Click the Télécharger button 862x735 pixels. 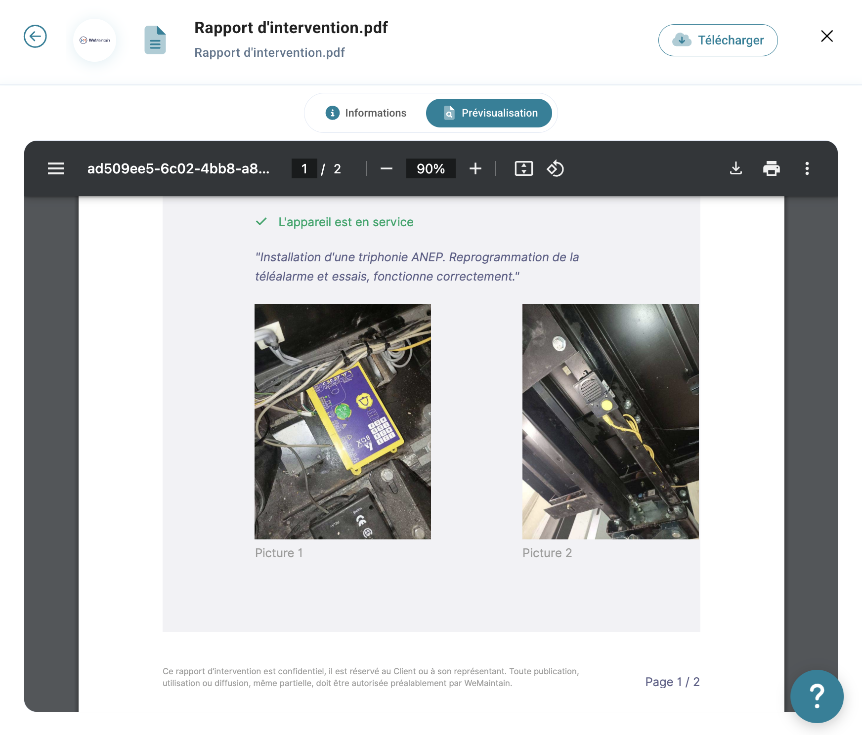tap(718, 41)
